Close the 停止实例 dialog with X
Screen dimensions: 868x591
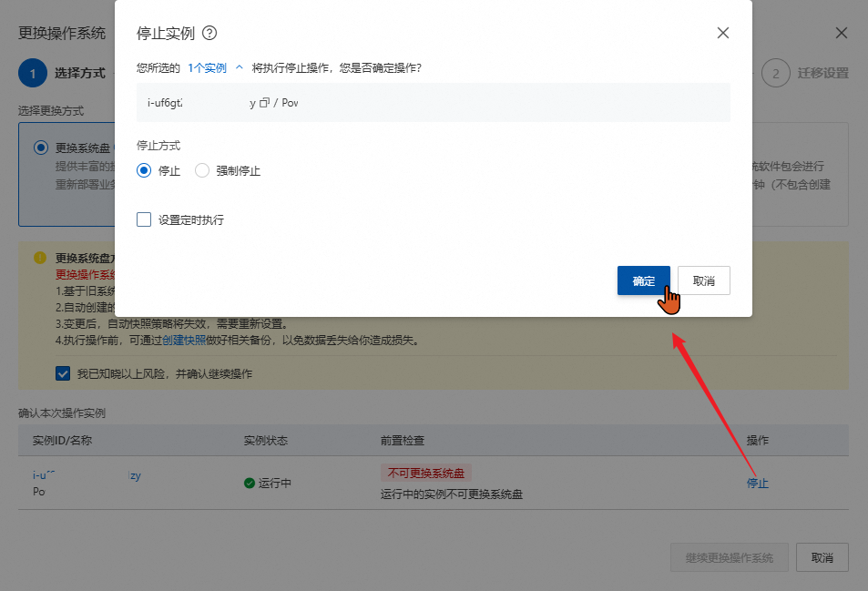[x=723, y=33]
